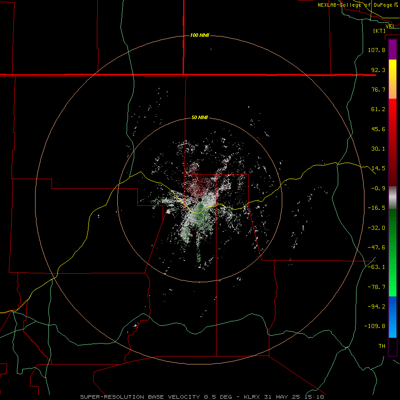Click the 107.8 value on velocity scale
Screen dimensions: 400x400
376,50
